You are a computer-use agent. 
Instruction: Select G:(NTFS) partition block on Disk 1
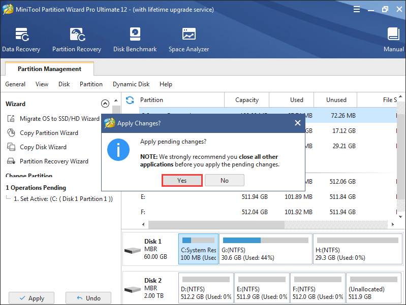tap(265, 249)
